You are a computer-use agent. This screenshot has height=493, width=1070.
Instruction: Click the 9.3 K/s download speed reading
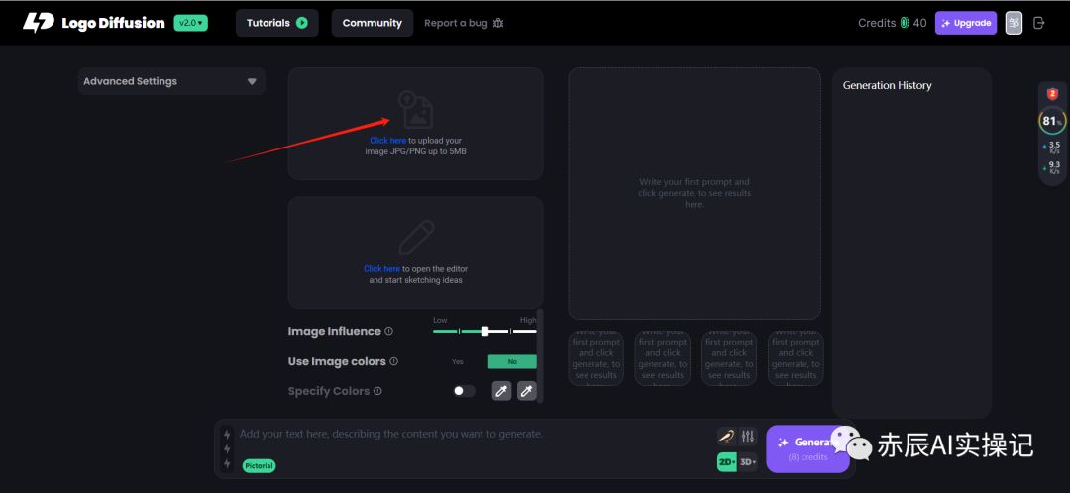(x=1051, y=167)
